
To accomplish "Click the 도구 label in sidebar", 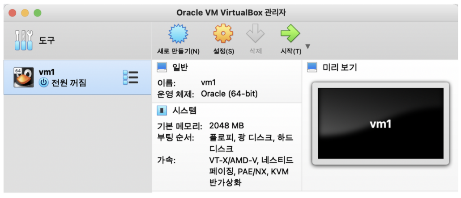I will pos(47,41).
